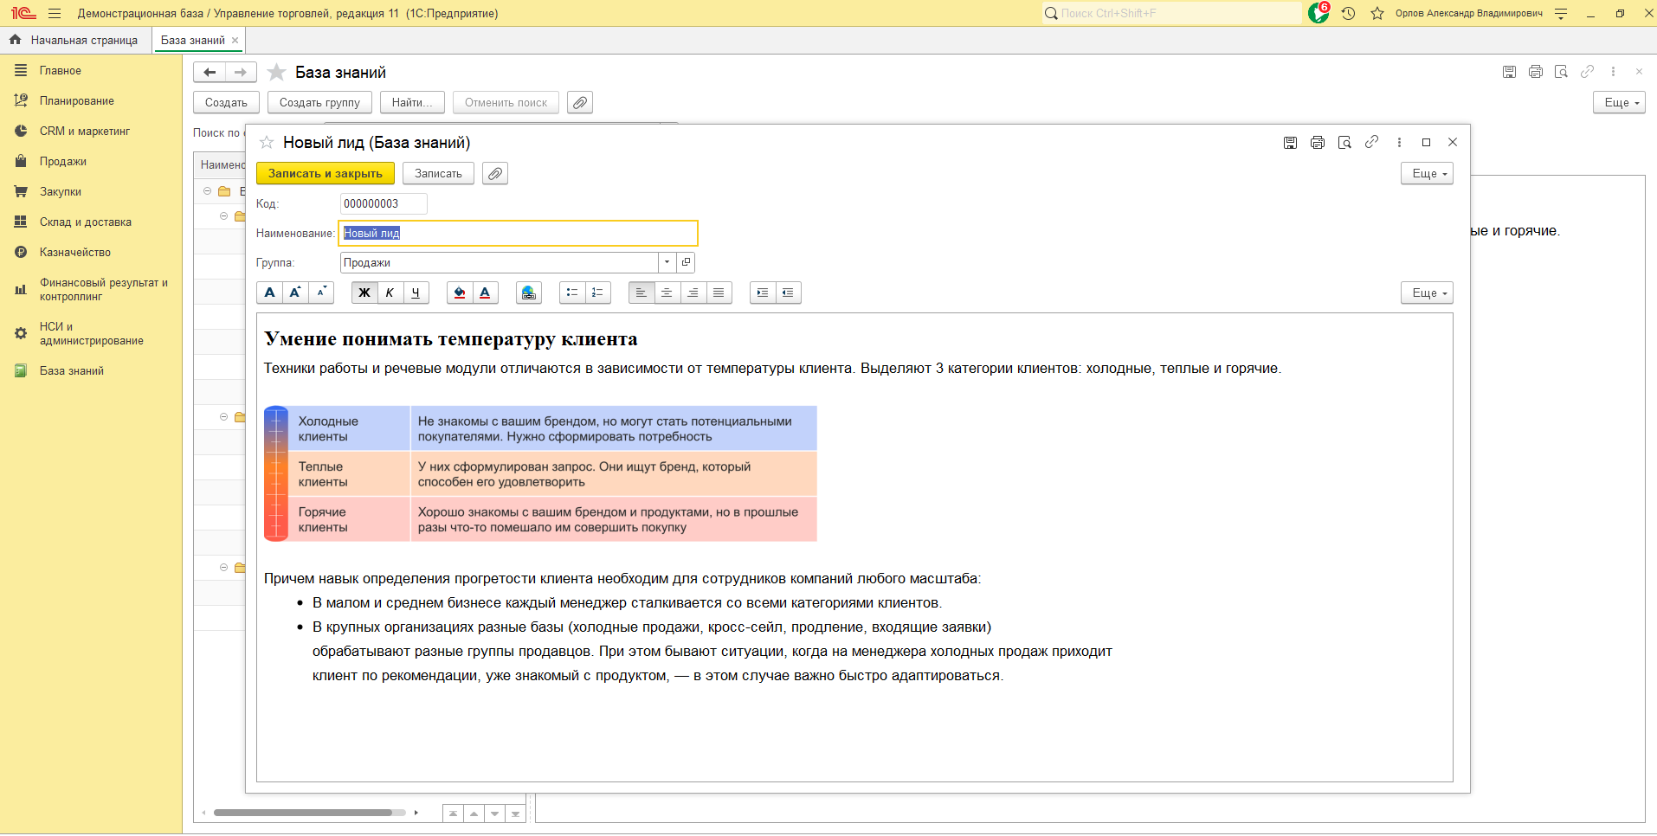Viewport: 1657px width, 836px height.
Task: Increase paragraph indent
Action: [x=763, y=293]
